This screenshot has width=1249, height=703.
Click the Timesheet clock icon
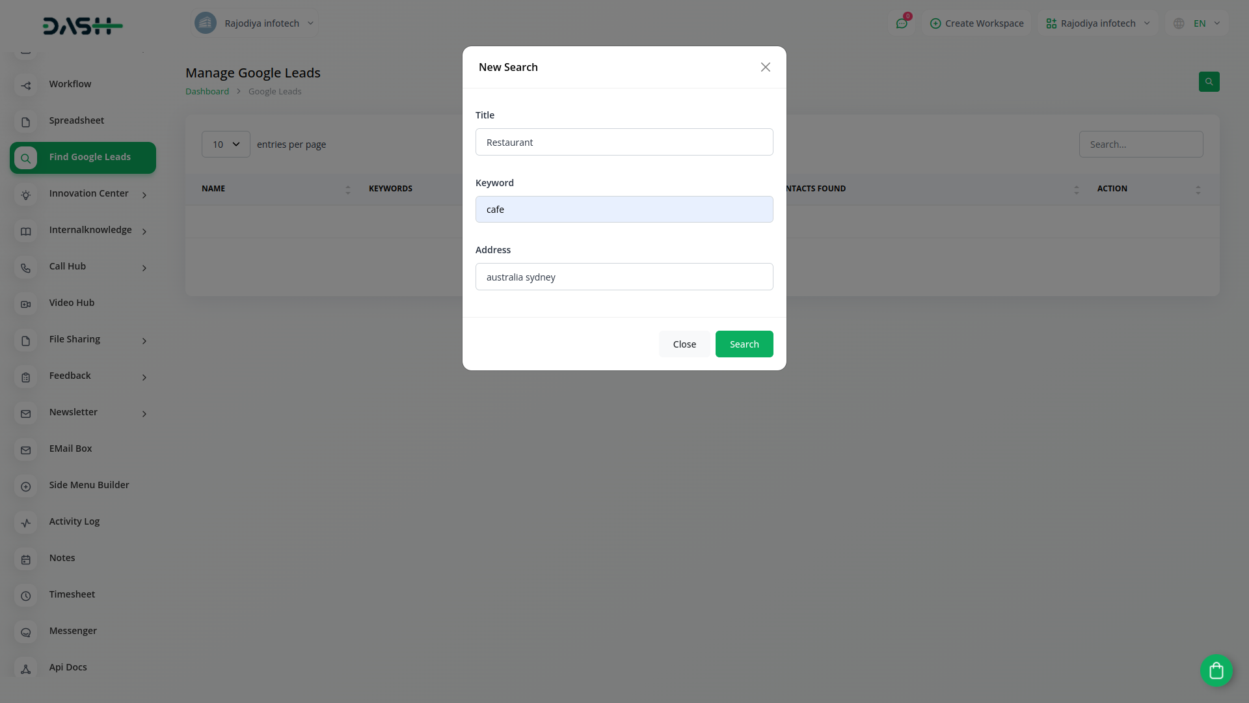(26, 596)
